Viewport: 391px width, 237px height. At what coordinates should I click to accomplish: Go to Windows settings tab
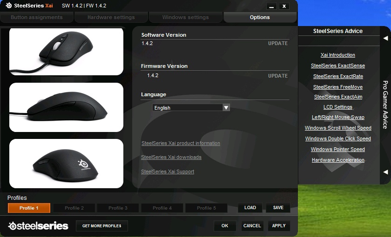185,17
